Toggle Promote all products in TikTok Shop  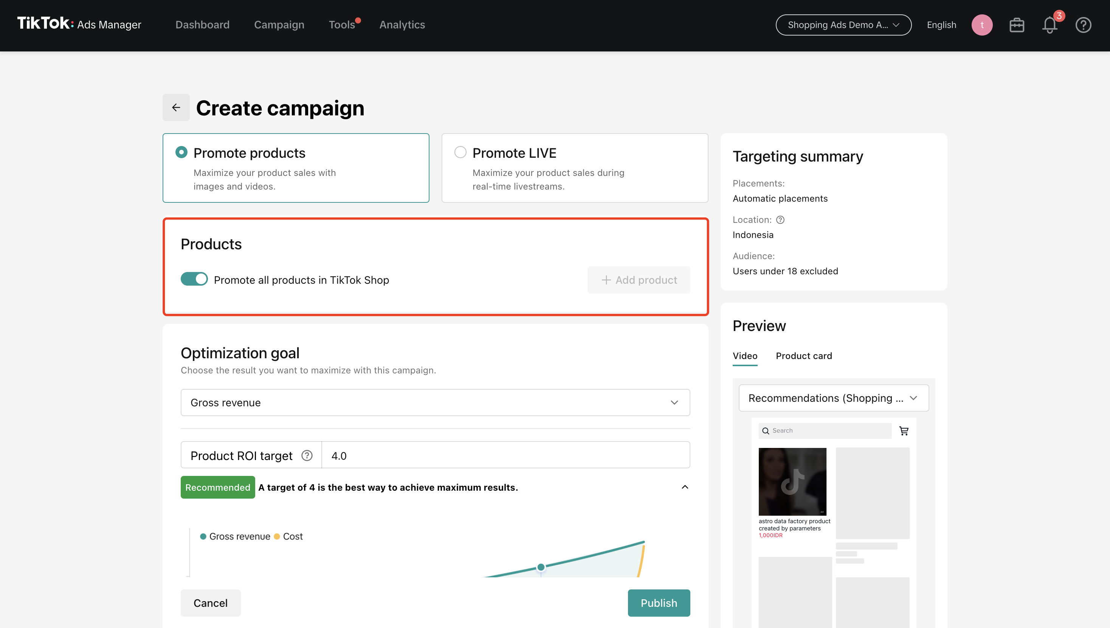194,280
